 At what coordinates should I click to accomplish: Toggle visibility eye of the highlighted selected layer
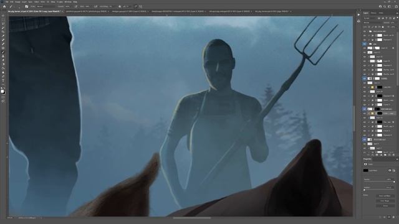364,113
